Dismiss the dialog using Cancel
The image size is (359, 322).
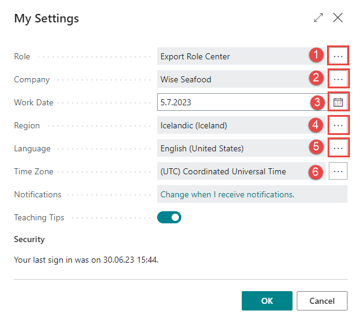coord(322,301)
